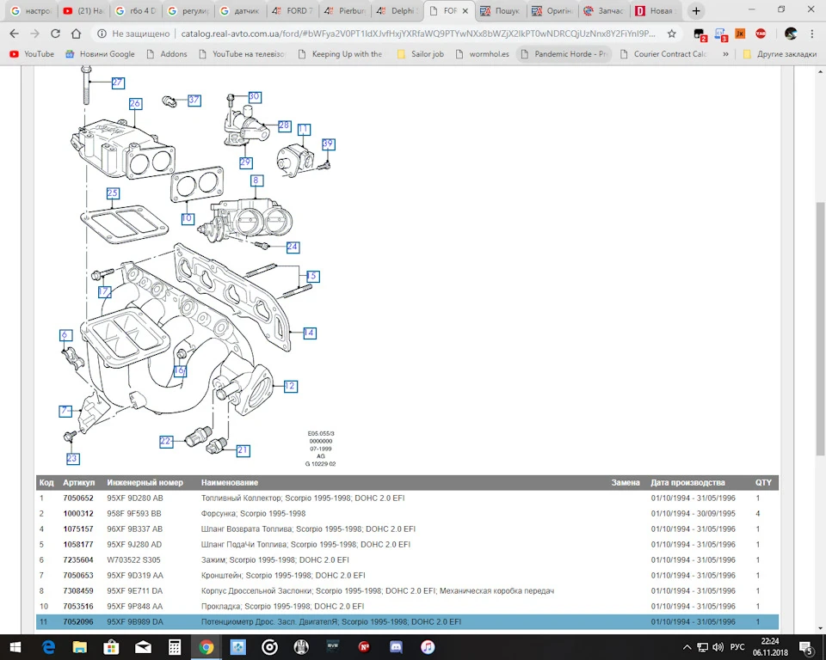Viewport: 826px width, 660px height.
Task: Switch to the Delphi tab
Action: tap(398, 11)
